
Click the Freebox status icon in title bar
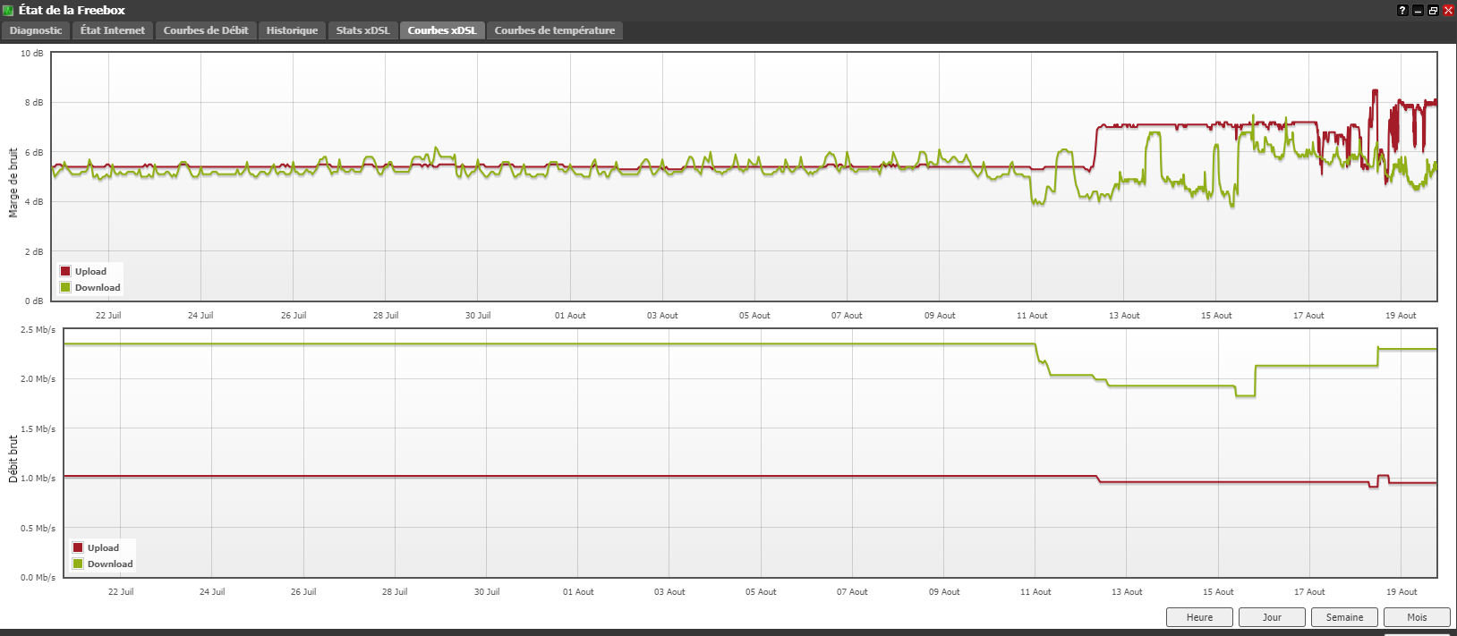8,11
